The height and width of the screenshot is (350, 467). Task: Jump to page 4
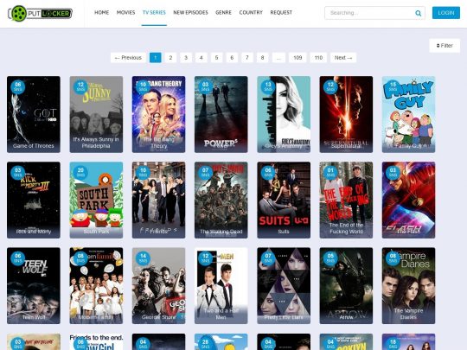201,58
